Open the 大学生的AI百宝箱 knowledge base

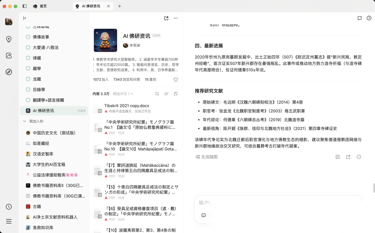tap(54, 164)
